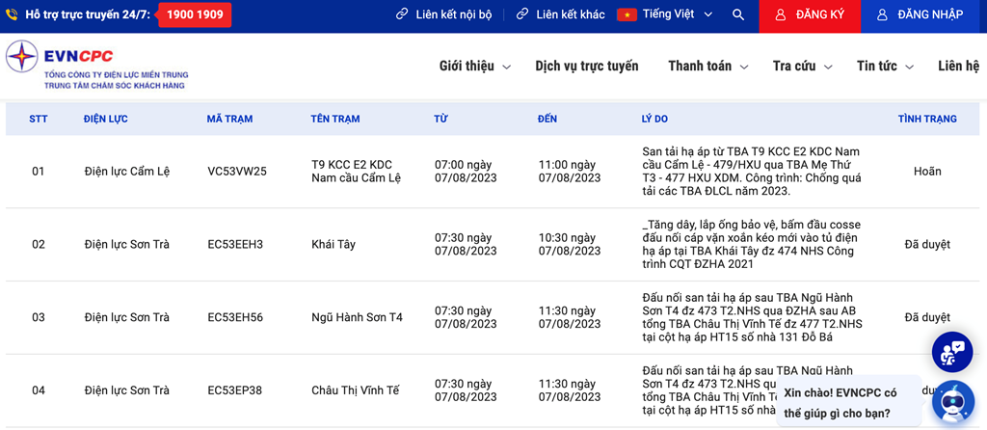Open the Tin tức menu
Viewport: 987px width, 430px height.
click(884, 67)
